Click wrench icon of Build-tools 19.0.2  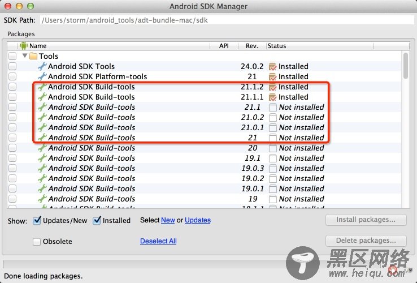click(42, 178)
